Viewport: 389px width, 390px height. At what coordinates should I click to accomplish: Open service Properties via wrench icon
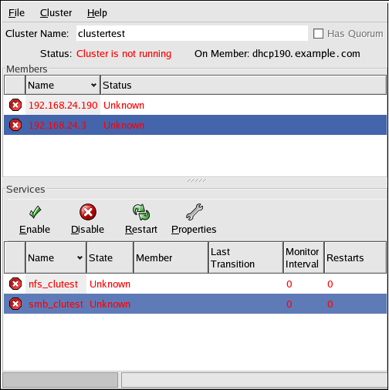click(194, 212)
